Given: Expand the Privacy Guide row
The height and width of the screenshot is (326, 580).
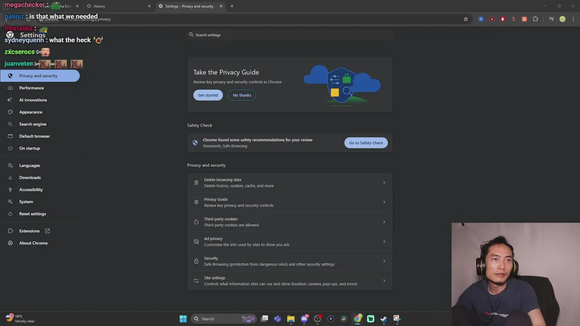Looking at the screenshot, I should click(x=290, y=202).
